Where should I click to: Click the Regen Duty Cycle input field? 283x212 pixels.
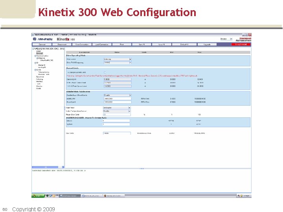pos(117,115)
